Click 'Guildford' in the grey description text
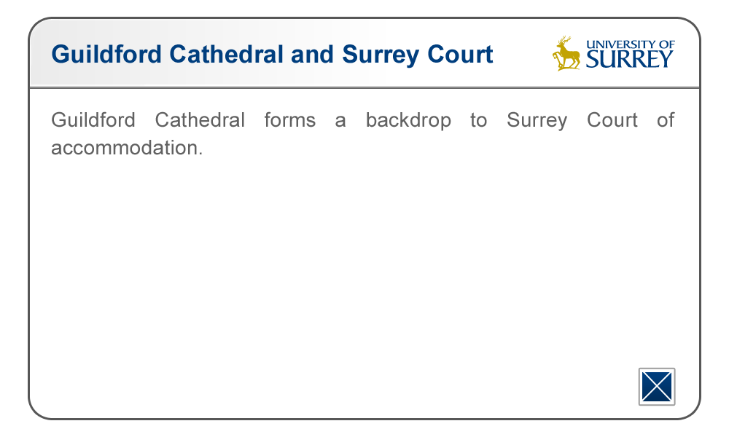Viewport: 729px width, 437px height. click(x=93, y=120)
